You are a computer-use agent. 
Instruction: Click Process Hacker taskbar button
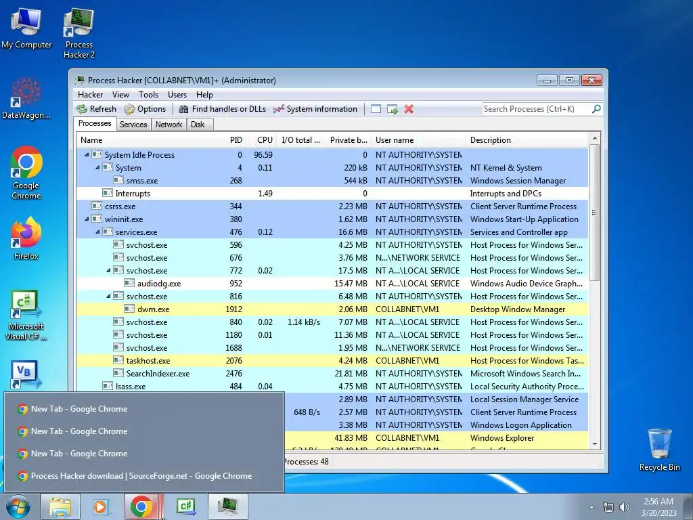point(228,506)
